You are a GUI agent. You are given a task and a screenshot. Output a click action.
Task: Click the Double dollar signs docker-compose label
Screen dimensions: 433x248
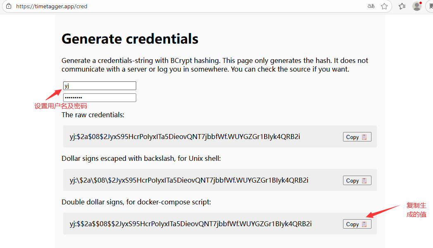[136, 202]
